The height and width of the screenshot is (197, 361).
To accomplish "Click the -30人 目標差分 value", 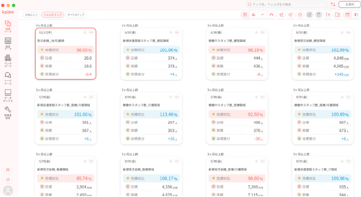I will 258,139.
